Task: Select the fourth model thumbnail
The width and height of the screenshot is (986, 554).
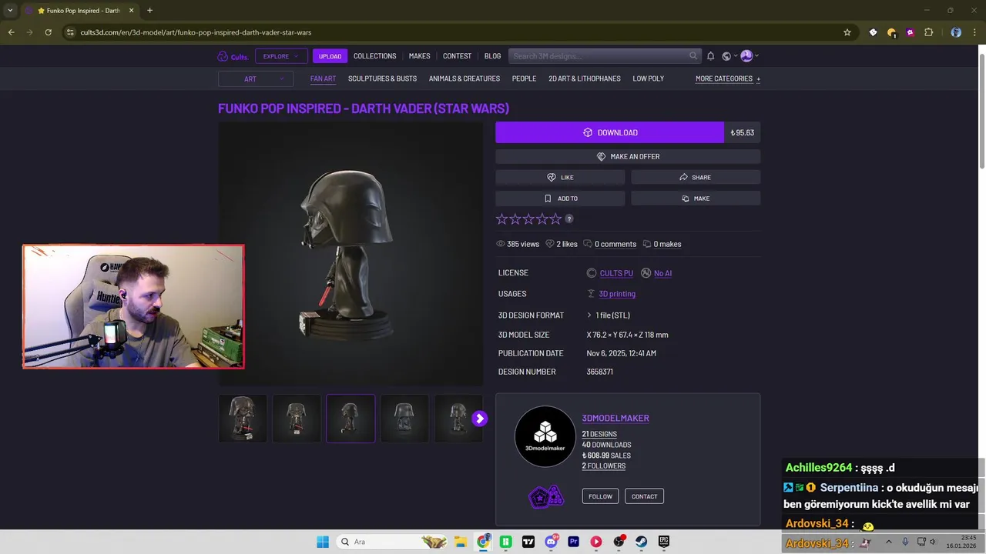Action: coord(404,419)
